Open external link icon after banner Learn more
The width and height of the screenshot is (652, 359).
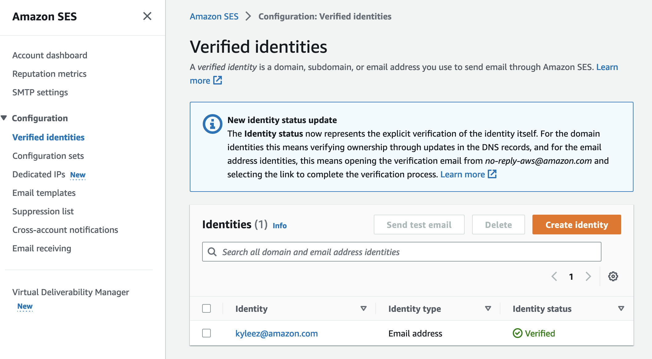(492, 174)
